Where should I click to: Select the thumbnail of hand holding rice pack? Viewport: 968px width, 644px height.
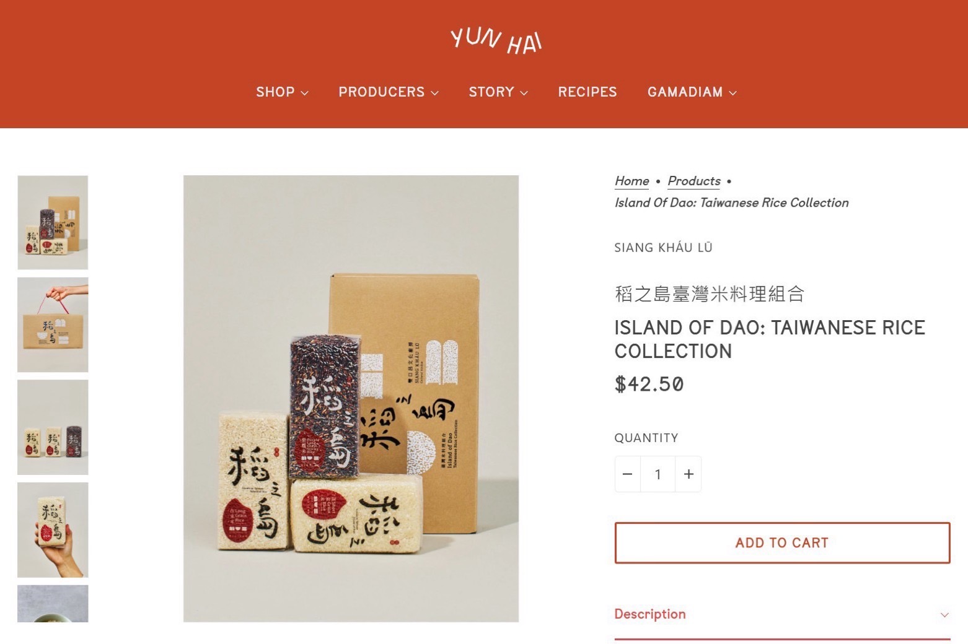(x=53, y=530)
